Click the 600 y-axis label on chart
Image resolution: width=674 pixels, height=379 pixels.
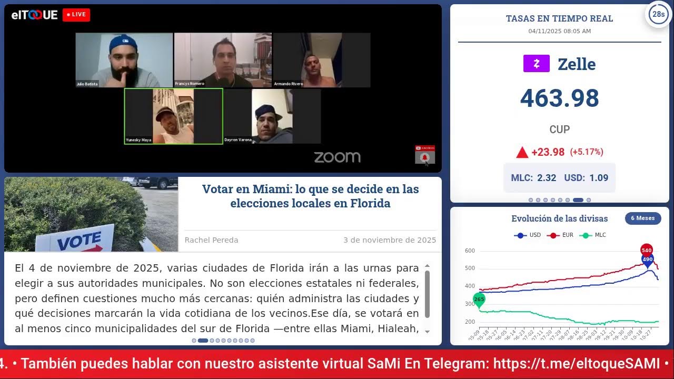coord(470,251)
